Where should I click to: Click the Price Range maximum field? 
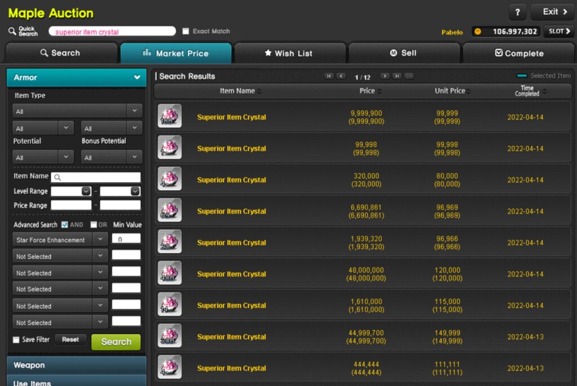point(120,205)
